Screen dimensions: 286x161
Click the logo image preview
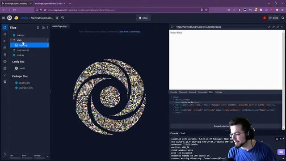click(x=109, y=97)
